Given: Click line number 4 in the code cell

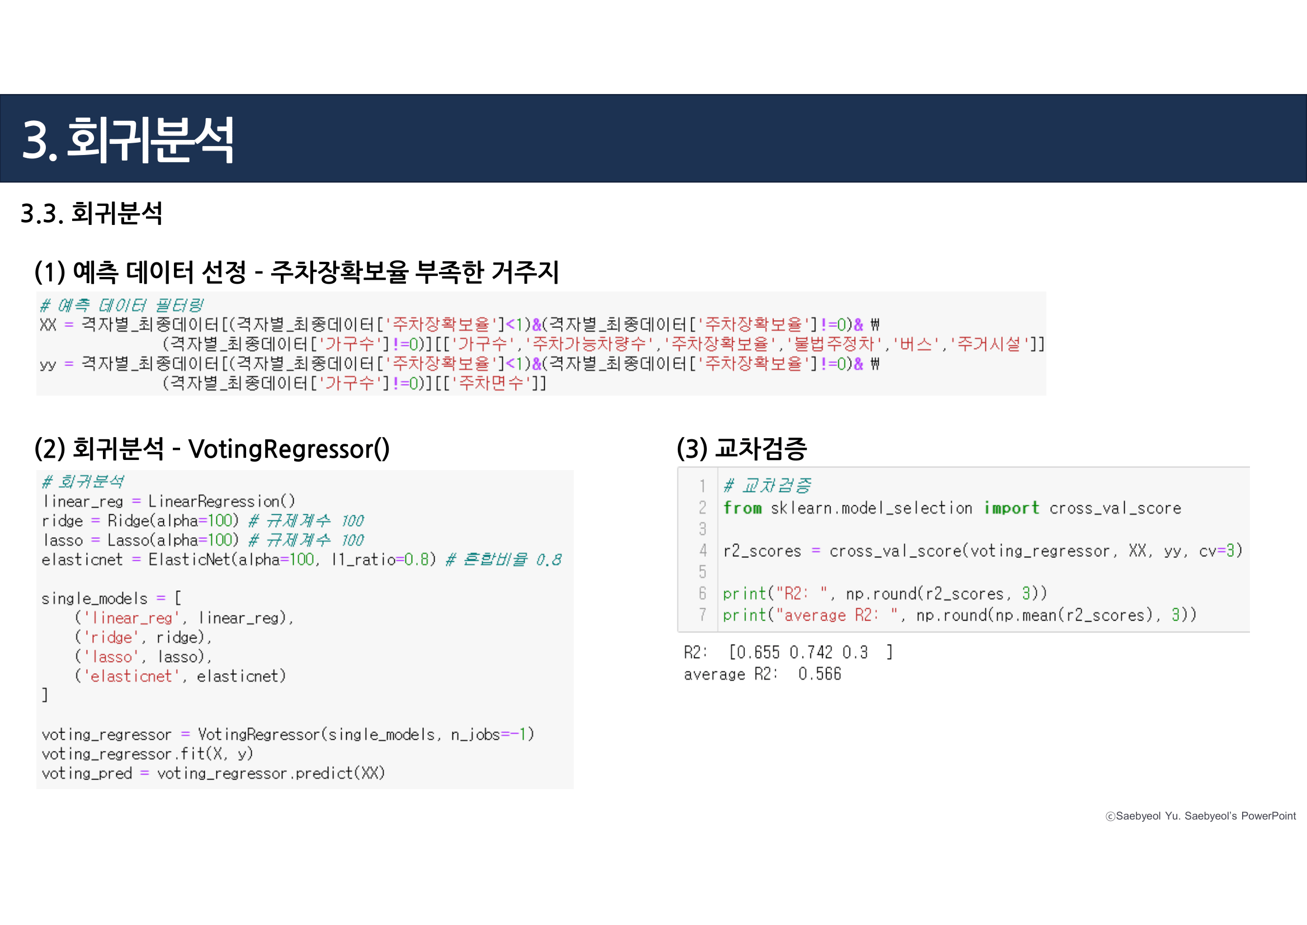Looking at the screenshot, I should click(x=703, y=551).
